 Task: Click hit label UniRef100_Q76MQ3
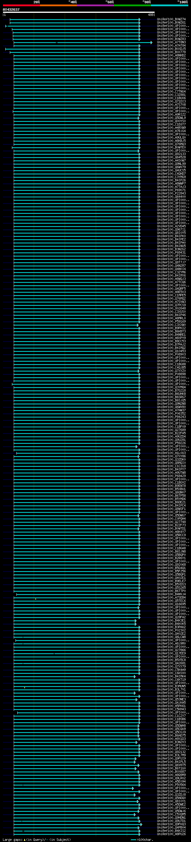[x=171, y=144]
